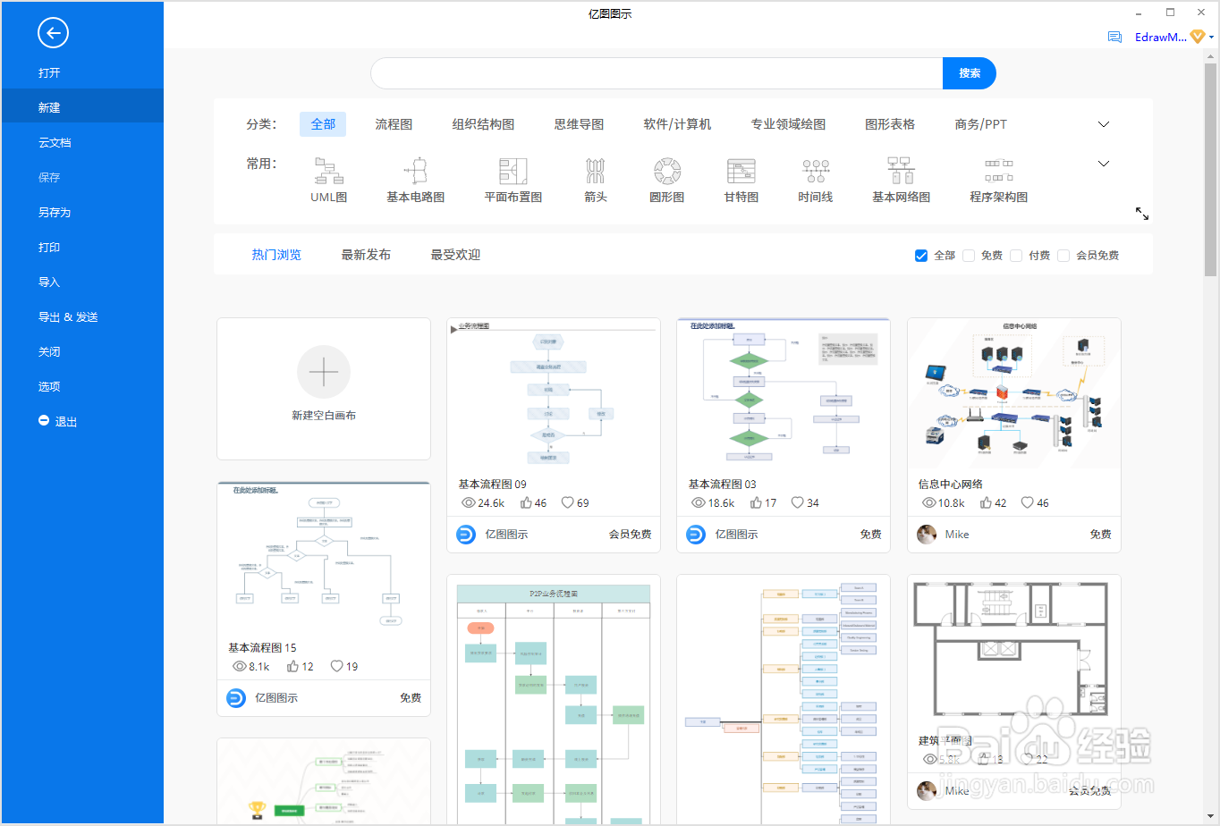Uncheck the 全部 filter checkbox
Screen dimensions: 1220x826
[x=921, y=256]
